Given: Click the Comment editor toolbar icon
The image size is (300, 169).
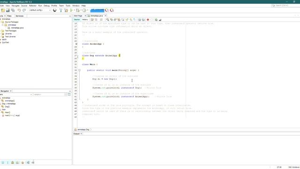Looking at the screenshot, I should pyautogui.click(x=156, y=20).
